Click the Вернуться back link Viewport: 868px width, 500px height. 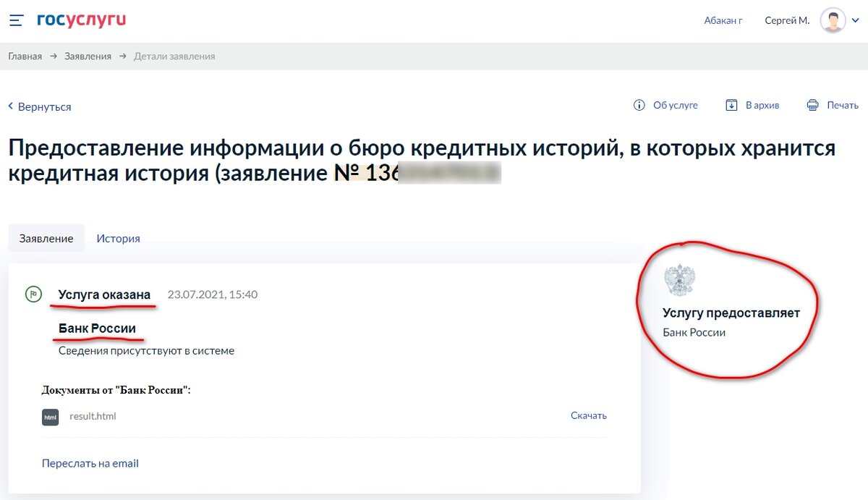[x=44, y=106]
